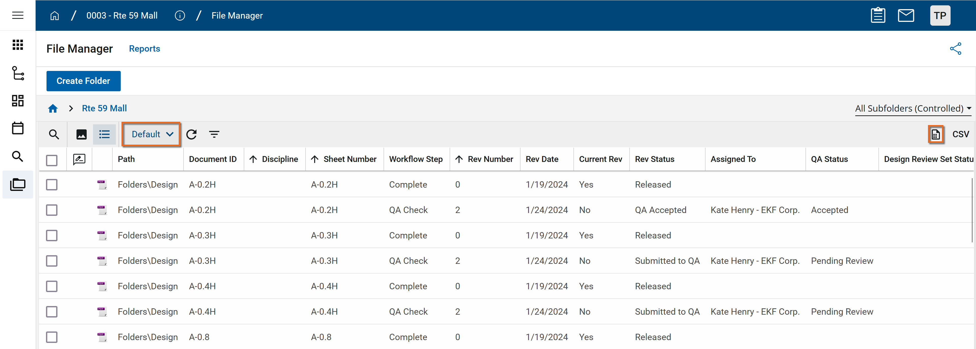Open the Reports tab
Image resolution: width=976 pixels, height=349 pixels.
click(x=144, y=49)
